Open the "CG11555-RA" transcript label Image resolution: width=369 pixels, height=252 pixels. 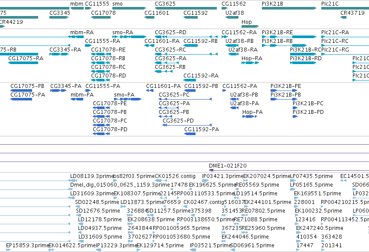(103, 41)
